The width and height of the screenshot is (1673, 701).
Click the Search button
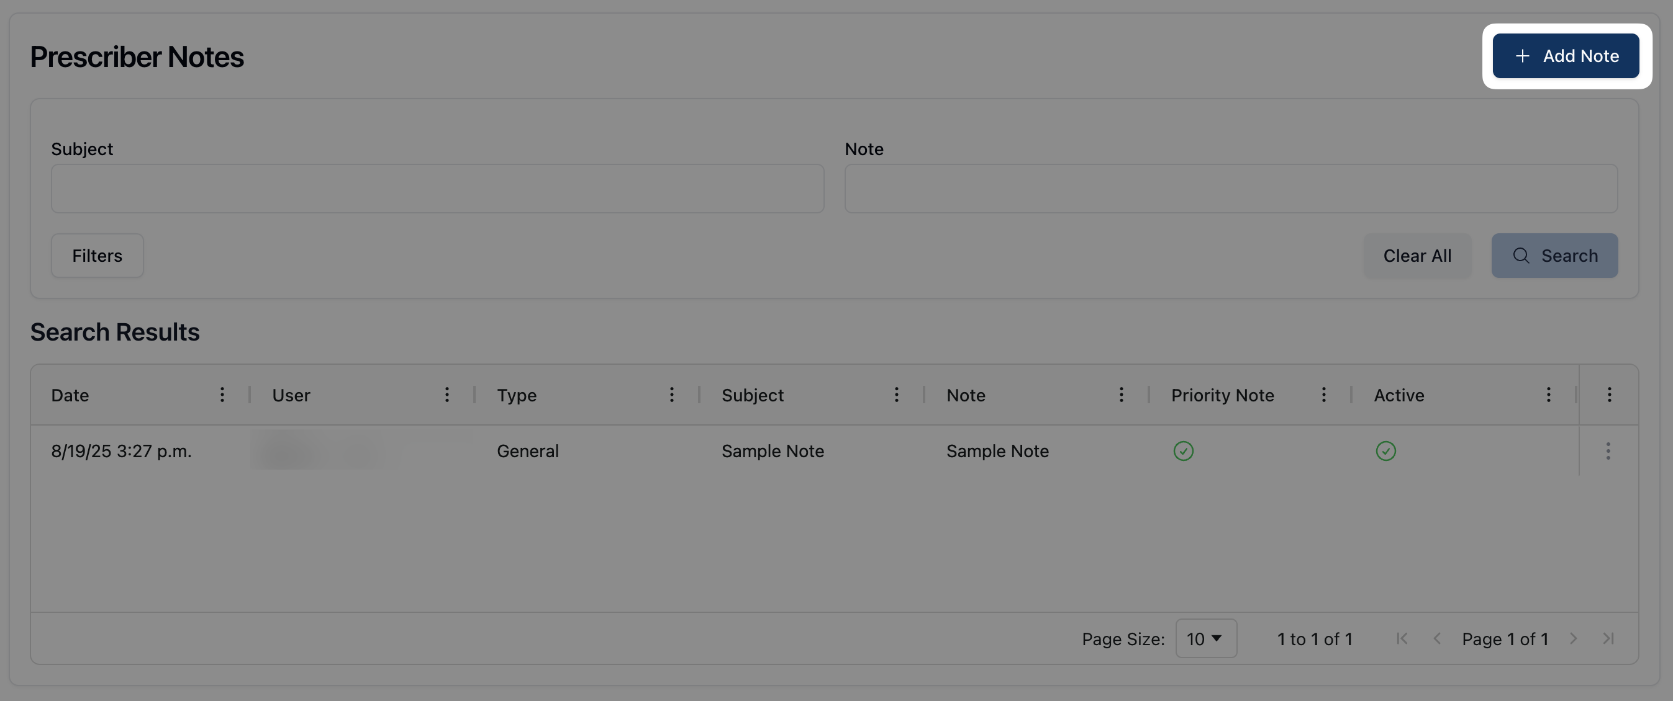point(1554,256)
